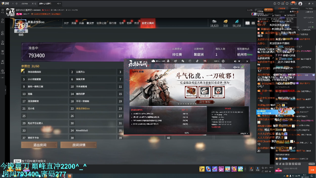Image resolution: width=316 pixels, height=178 pixels.
Task: Click the player avatar 来易点快乐oo
Action: point(21,25)
